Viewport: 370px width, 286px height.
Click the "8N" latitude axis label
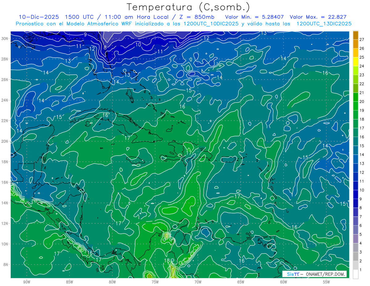[6, 265]
